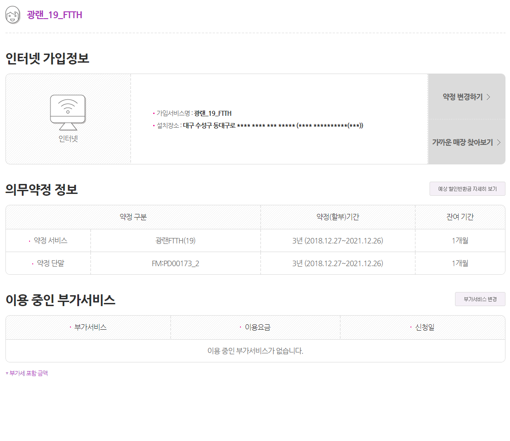Open the 부가서비스 변경 button
Screen dimensions: 510x441
tap(480, 299)
